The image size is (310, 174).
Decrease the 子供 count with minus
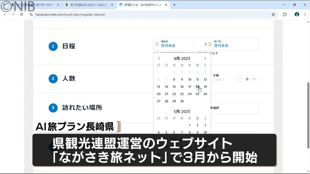pyautogui.click(x=240, y=79)
